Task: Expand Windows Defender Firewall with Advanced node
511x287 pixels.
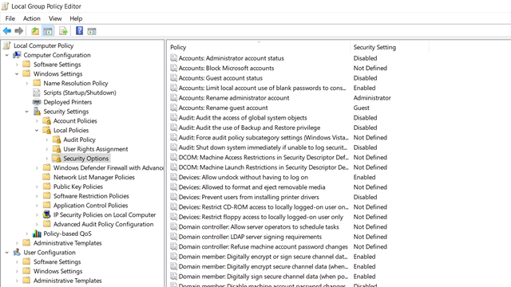Action: point(37,168)
